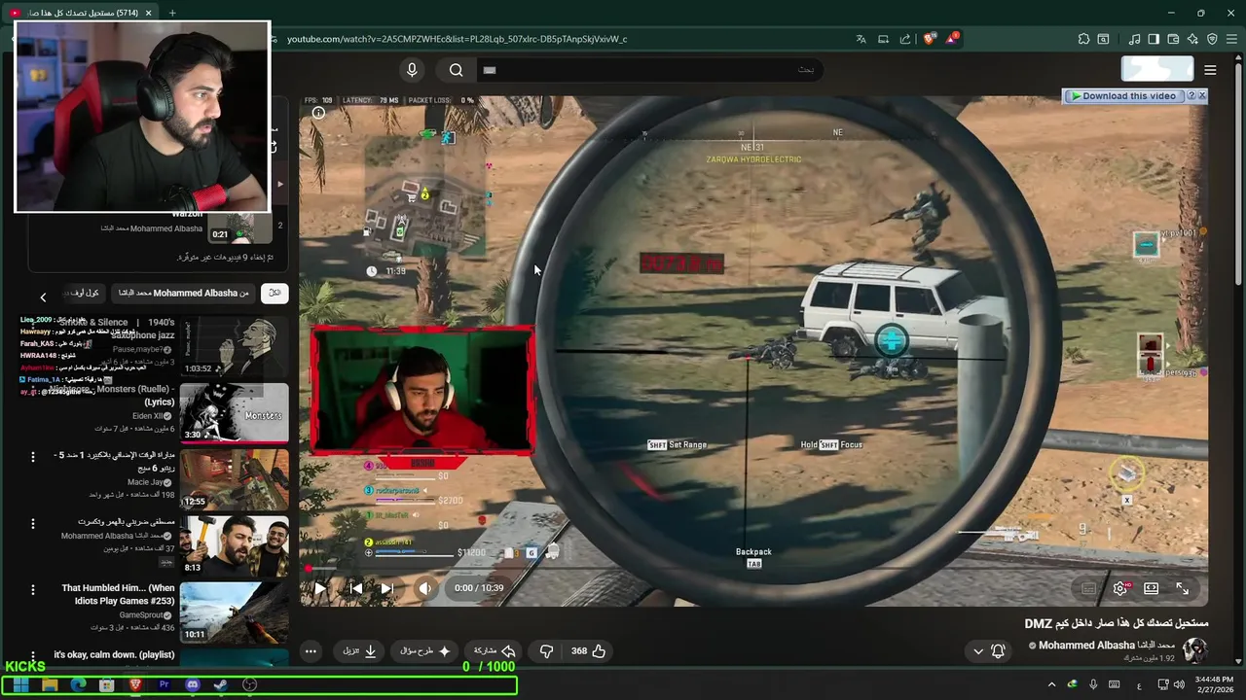Skip to previous video in playlist
This screenshot has height=700, width=1246.
click(x=356, y=588)
